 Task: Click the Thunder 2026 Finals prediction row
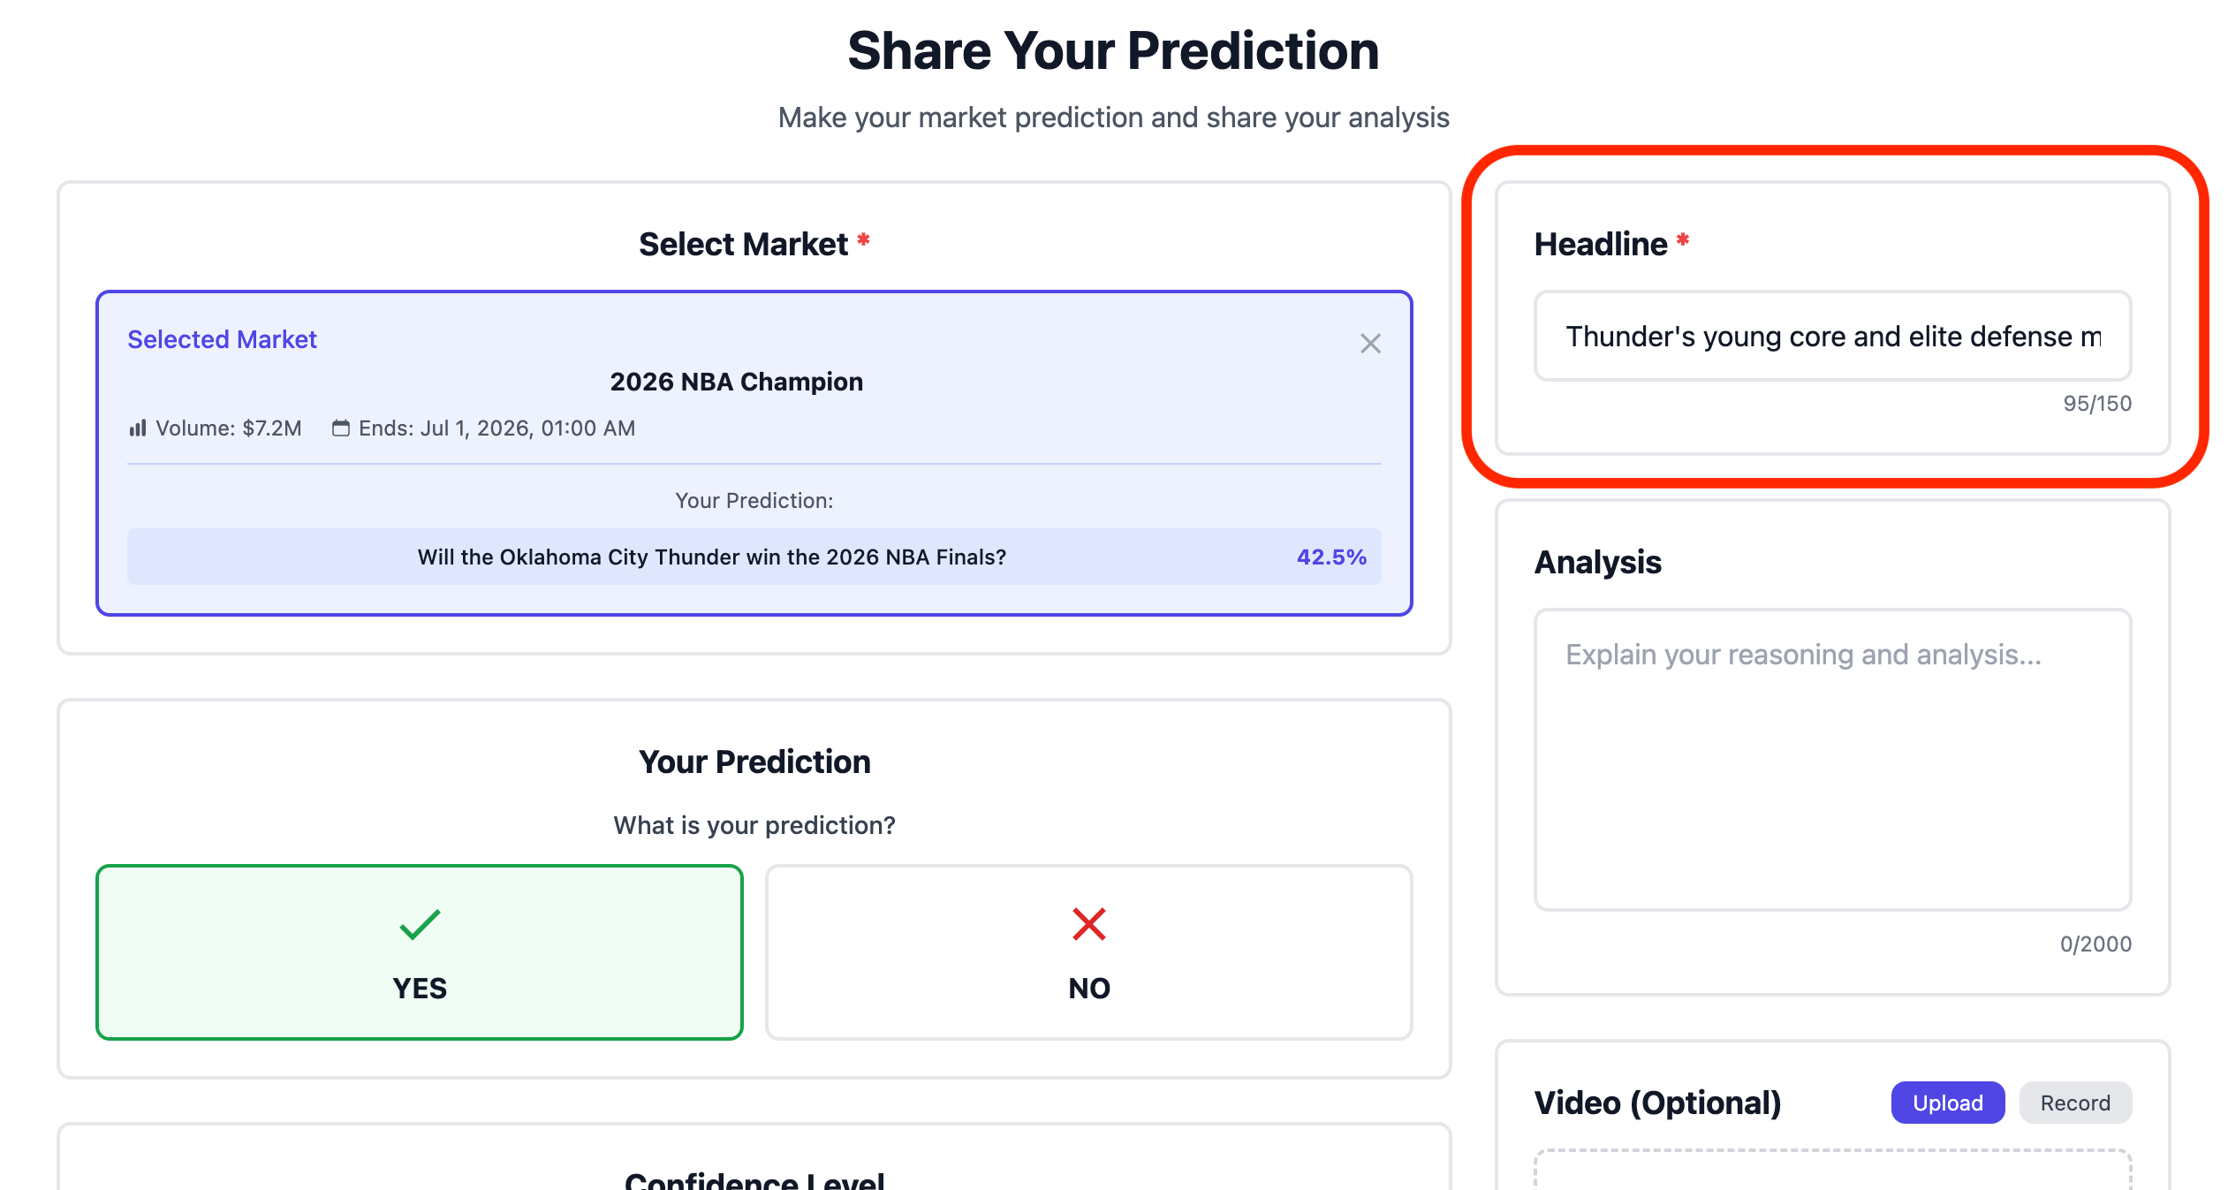[x=754, y=557]
